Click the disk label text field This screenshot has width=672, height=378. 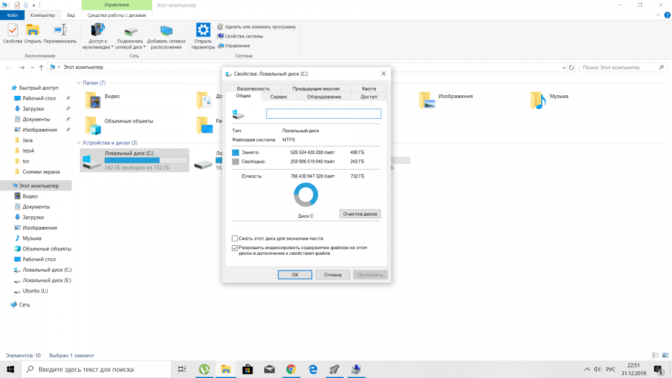pos(323,114)
